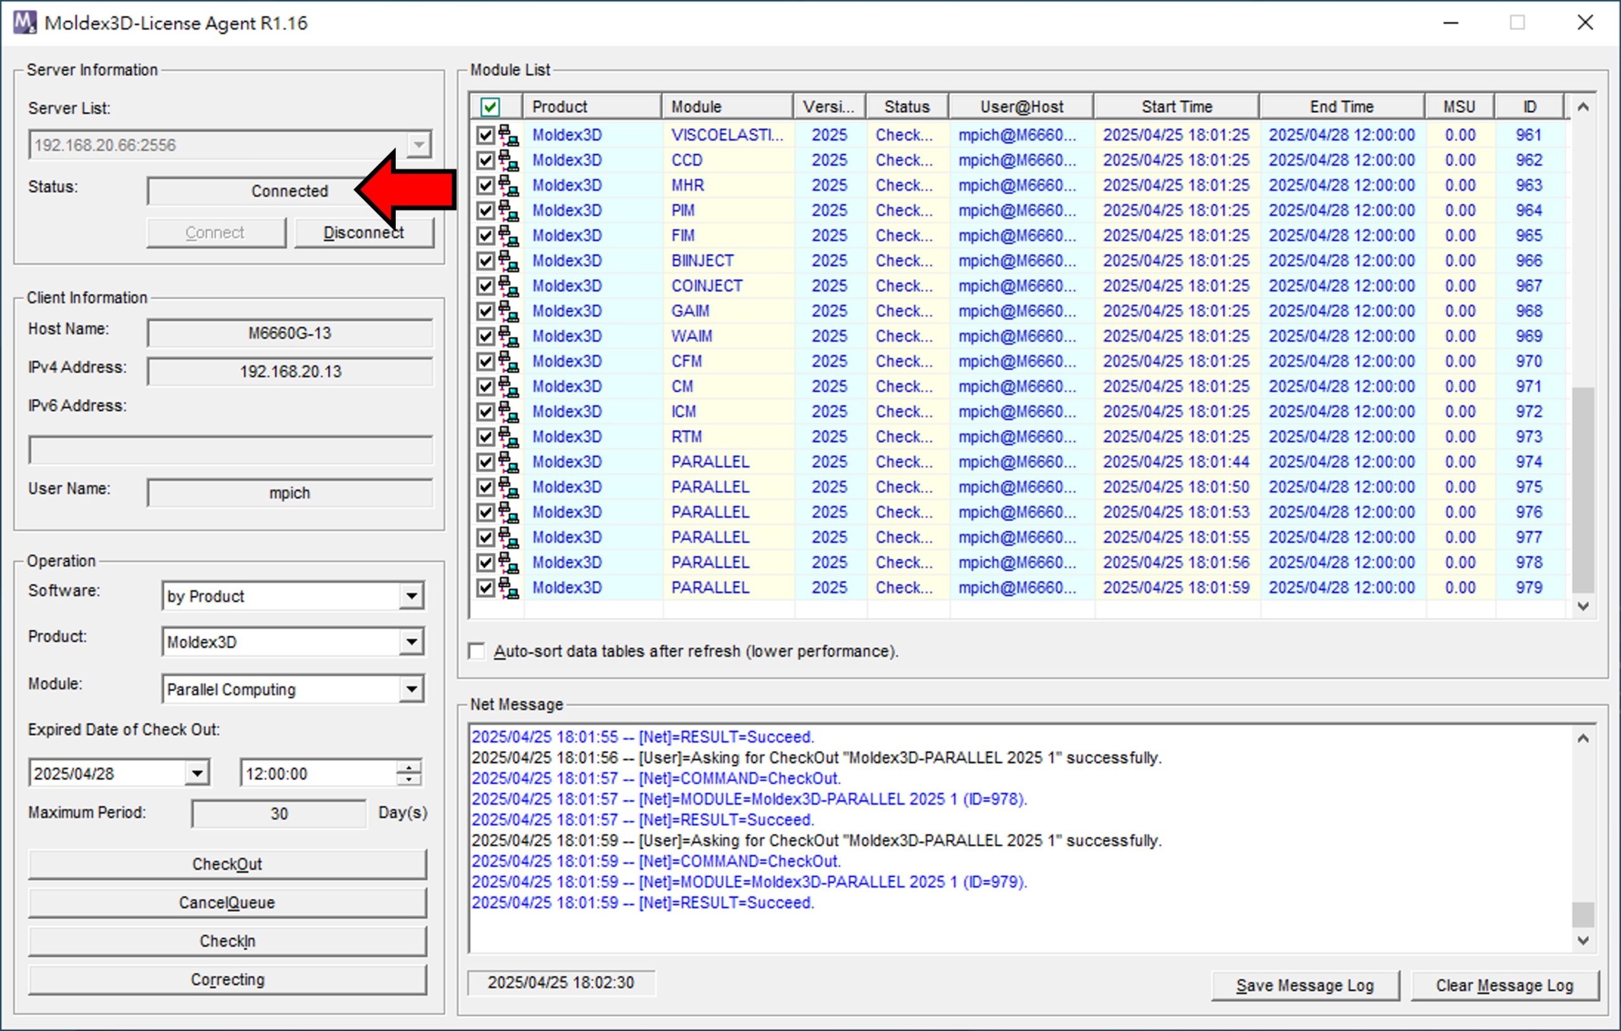
Task: Click the CheckIn button
Action: tap(227, 941)
